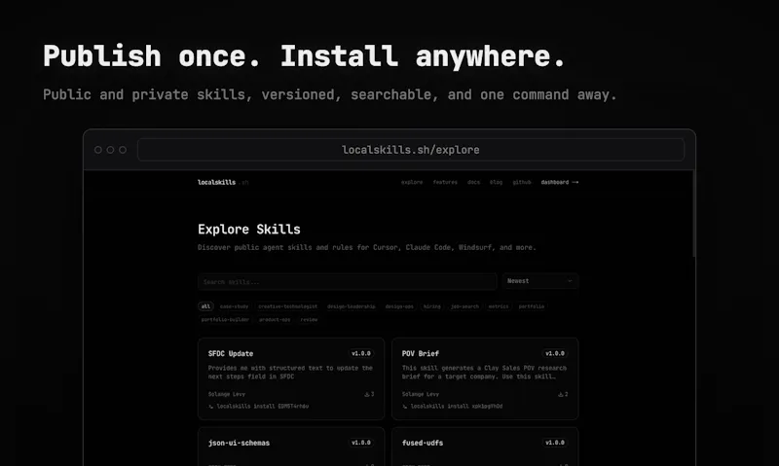Click the POV Brief description text
The height and width of the screenshot is (466, 779).
click(484, 373)
